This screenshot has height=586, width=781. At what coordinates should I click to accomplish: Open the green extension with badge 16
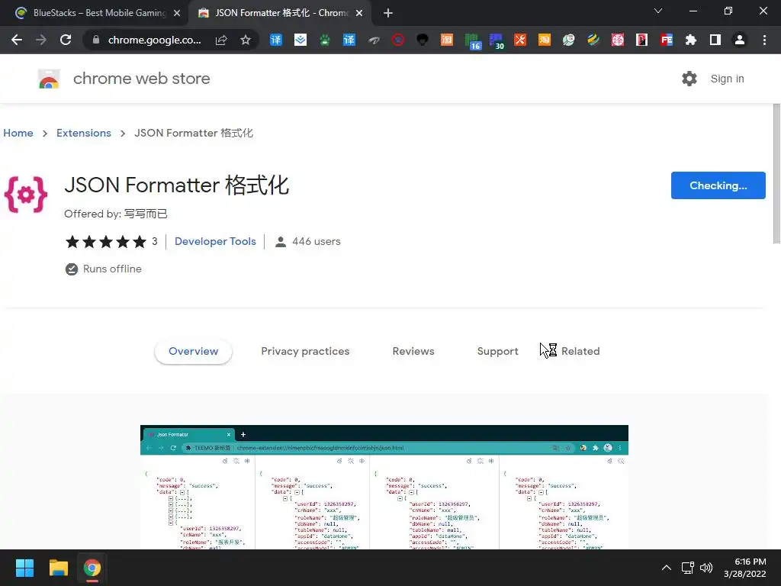point(471,41)
